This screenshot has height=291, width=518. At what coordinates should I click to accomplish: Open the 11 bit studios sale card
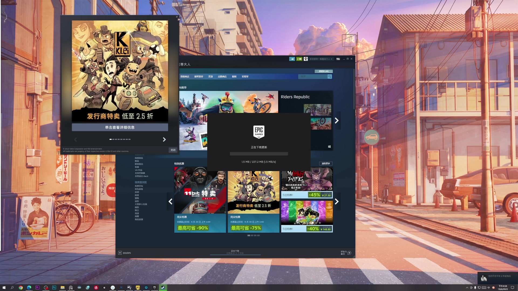pyautogui.click(x=200, y=200)
